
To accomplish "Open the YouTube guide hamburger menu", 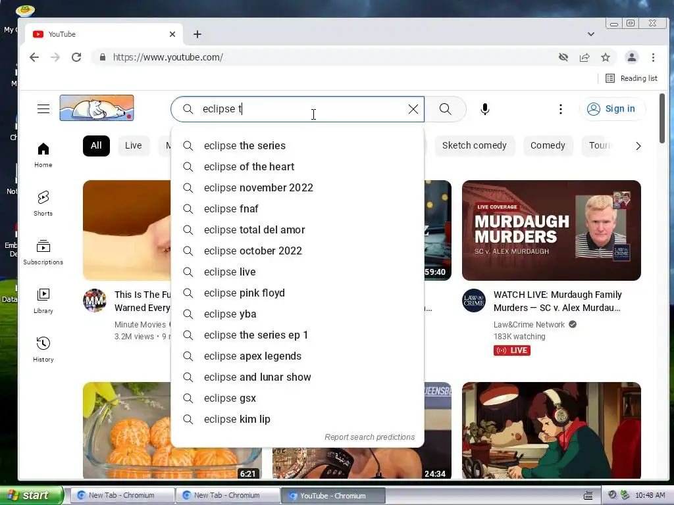I will coord(43,108).
